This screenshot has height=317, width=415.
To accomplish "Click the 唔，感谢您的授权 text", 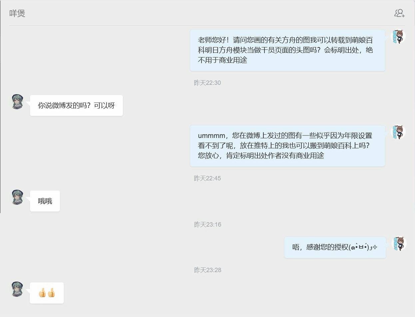I will (320, 247).
